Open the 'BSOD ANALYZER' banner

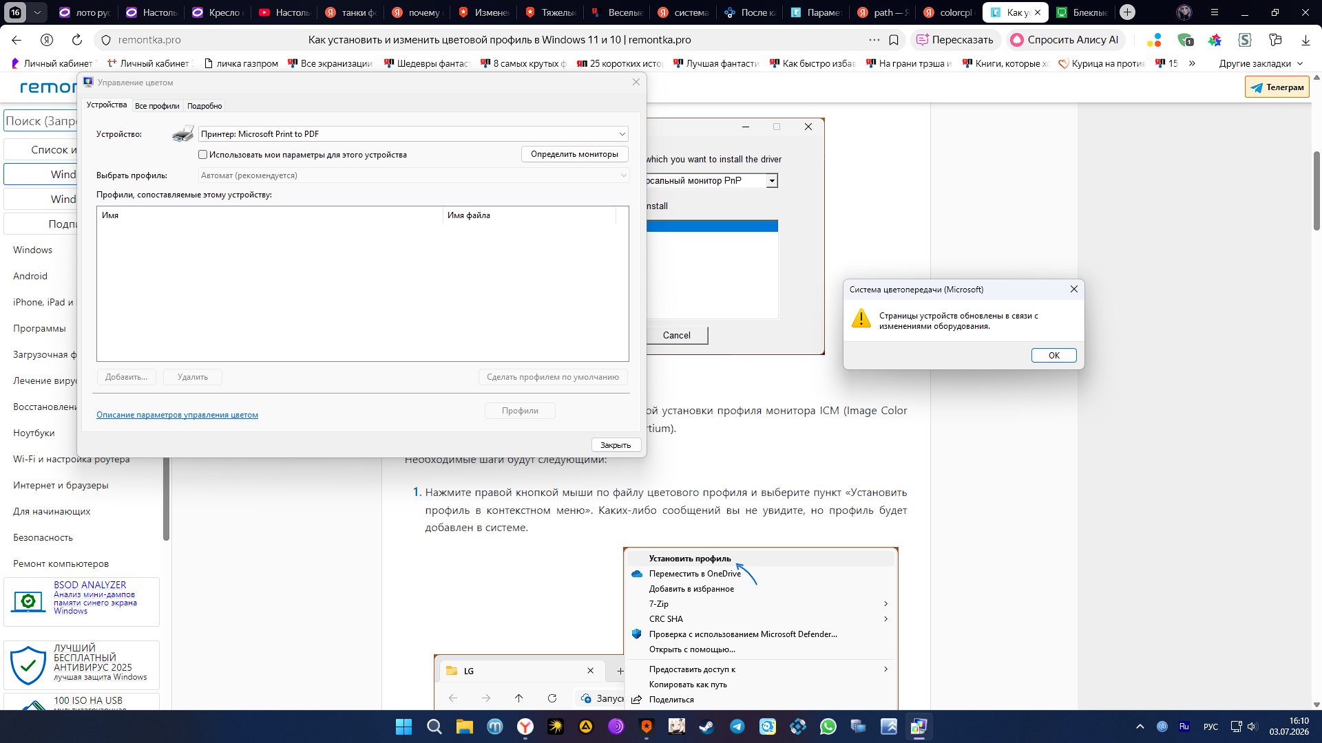[81, 602]
